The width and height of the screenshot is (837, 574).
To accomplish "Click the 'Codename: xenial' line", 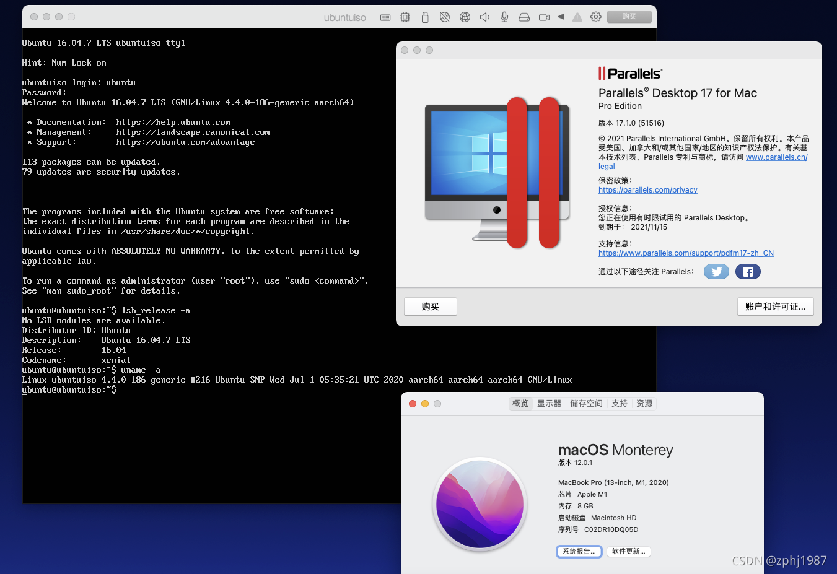I will [x=77, y=360].
